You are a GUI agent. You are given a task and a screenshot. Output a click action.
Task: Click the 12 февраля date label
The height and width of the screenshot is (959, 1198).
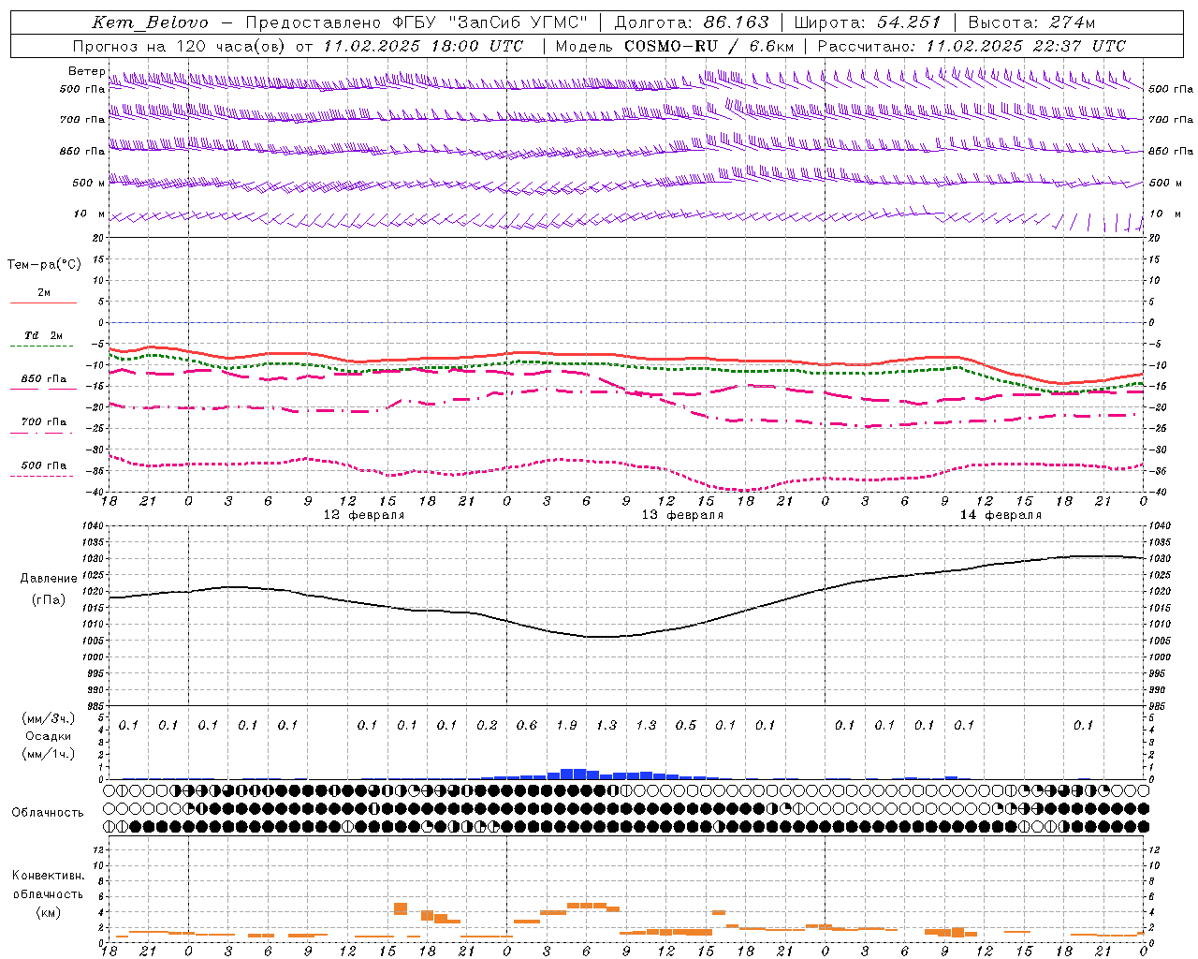coord(364,515)
